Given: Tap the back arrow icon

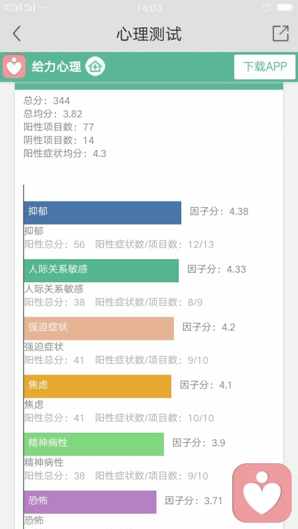Looking at the screenshot, I should click(x=17, y=33).
